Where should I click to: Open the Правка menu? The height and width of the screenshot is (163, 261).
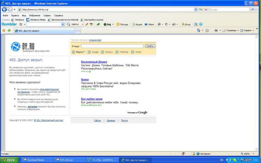click(15, 15)
